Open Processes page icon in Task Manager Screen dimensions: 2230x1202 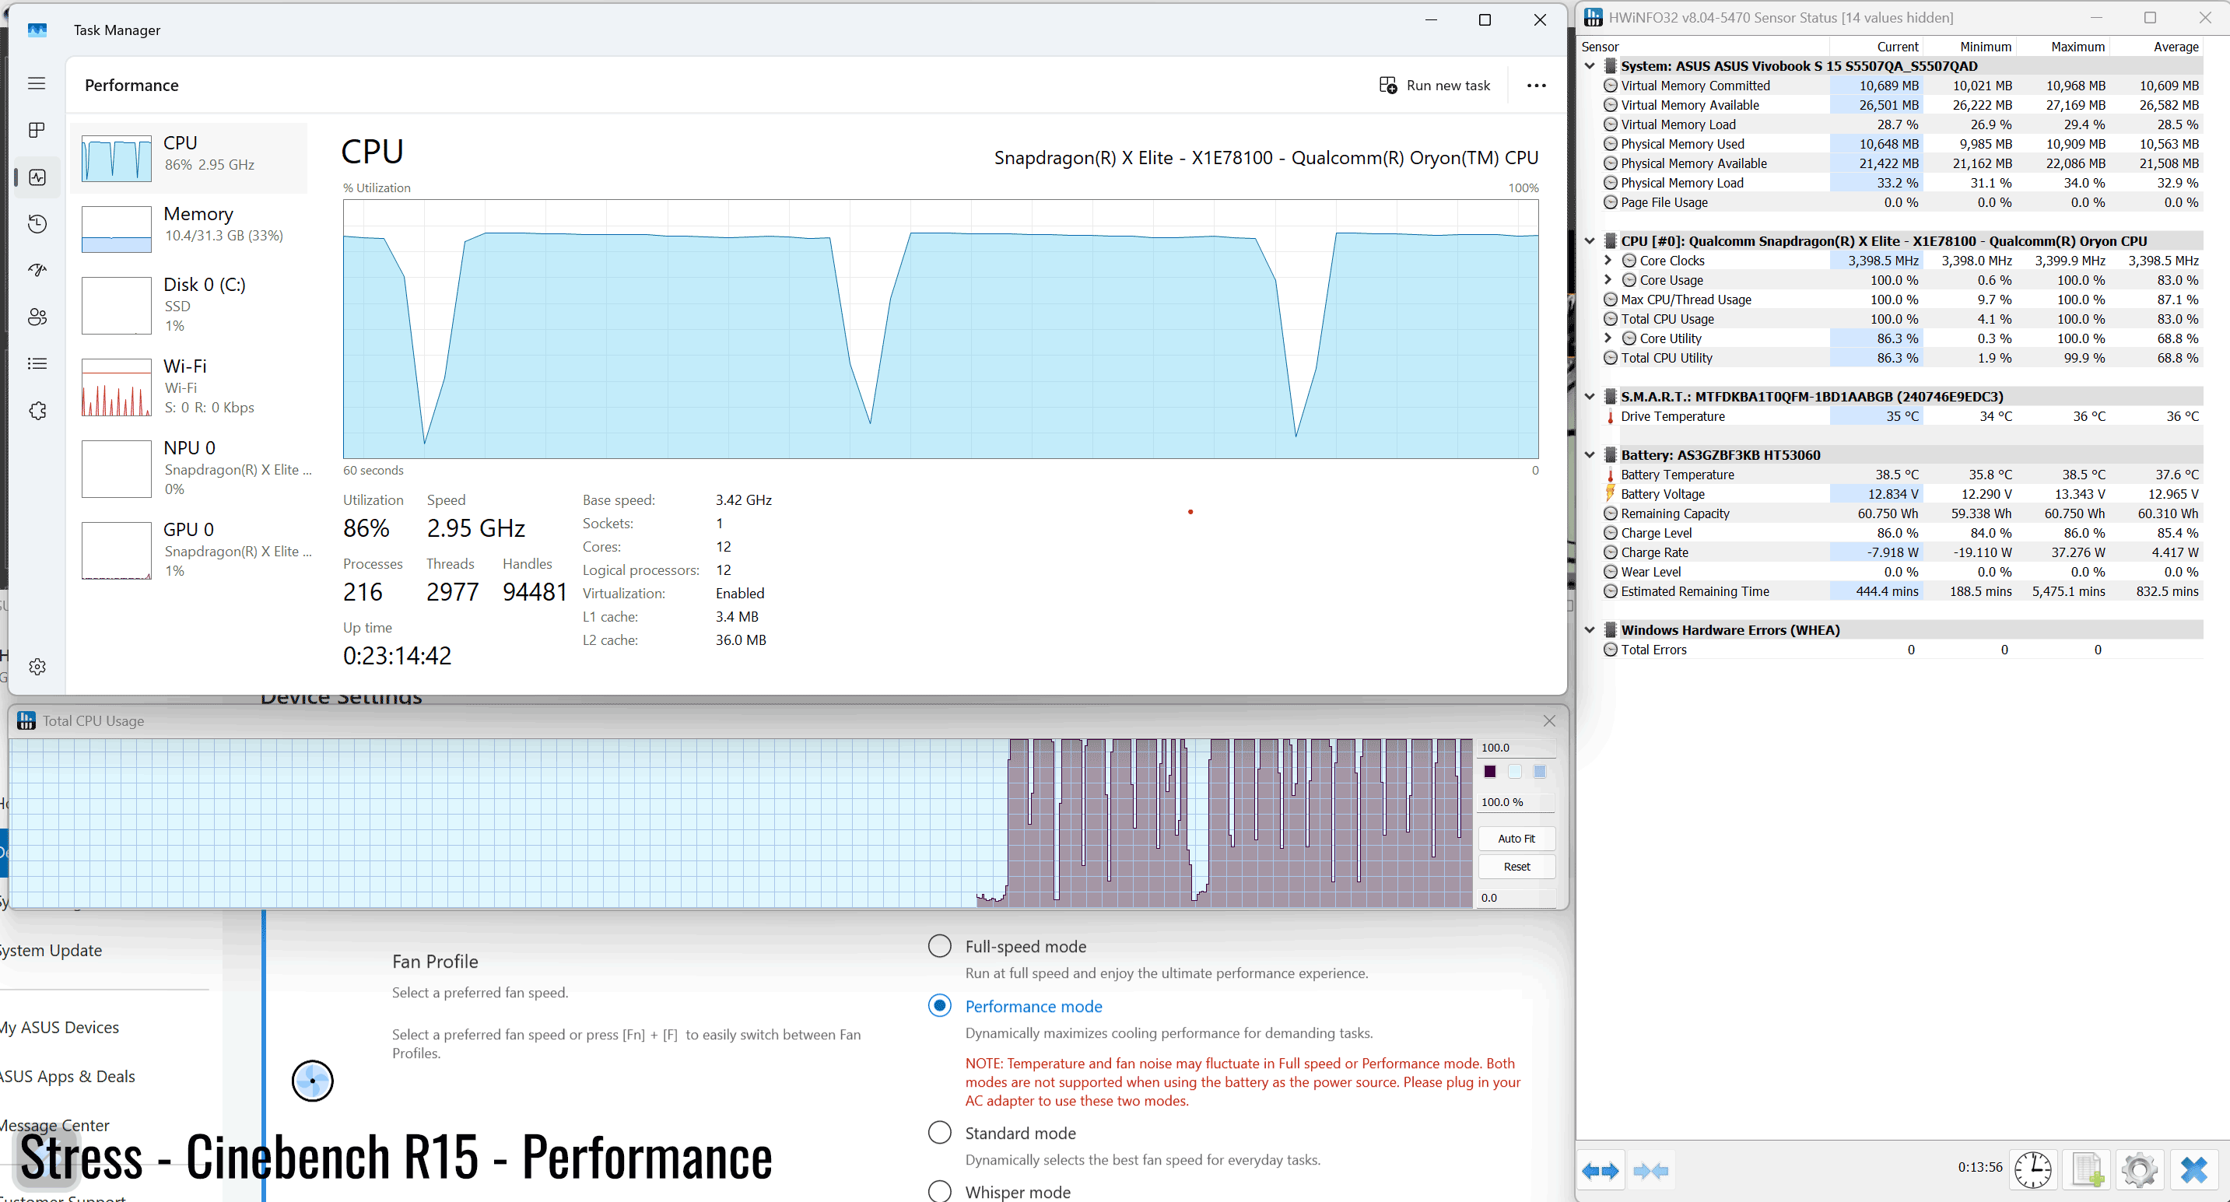[37, 130]
